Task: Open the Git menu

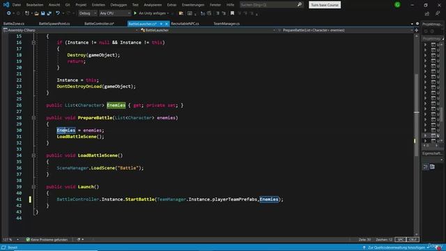Action: pos(68,5)
